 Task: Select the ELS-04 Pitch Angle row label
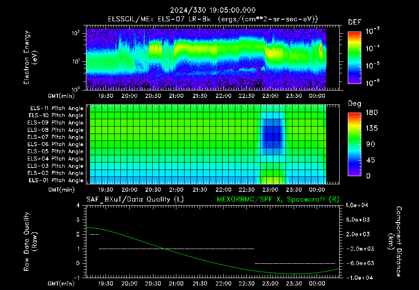[x=55, y=159]
